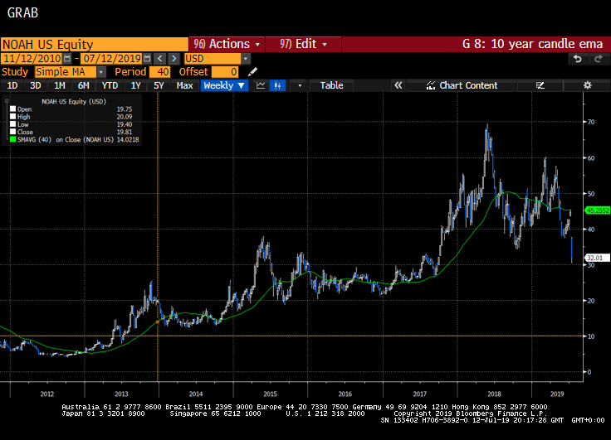Toggle the High series checkbox
Viewport: 611px width, 440px height.
click(x=12, y=116)
